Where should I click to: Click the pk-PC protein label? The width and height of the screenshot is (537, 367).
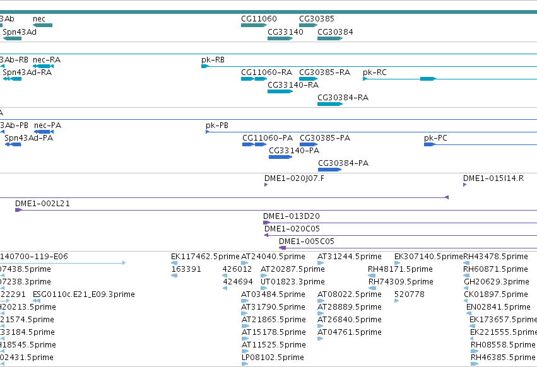435,138
